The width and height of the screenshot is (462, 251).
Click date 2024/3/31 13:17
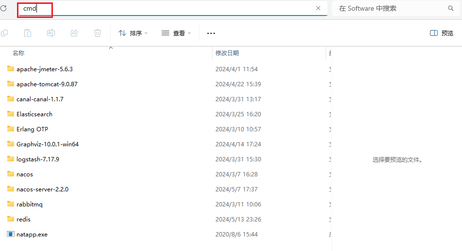coord(238,99)
